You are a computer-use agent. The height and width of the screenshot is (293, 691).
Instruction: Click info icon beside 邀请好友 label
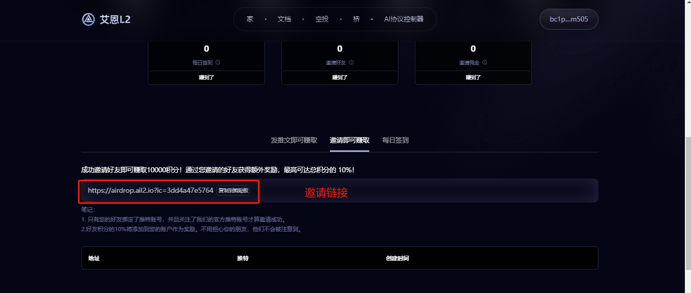(351, 62)
